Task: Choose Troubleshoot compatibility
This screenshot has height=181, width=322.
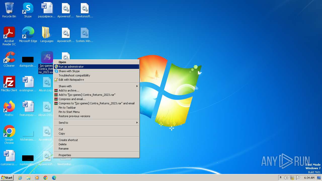Action: [x=96, y=75]
